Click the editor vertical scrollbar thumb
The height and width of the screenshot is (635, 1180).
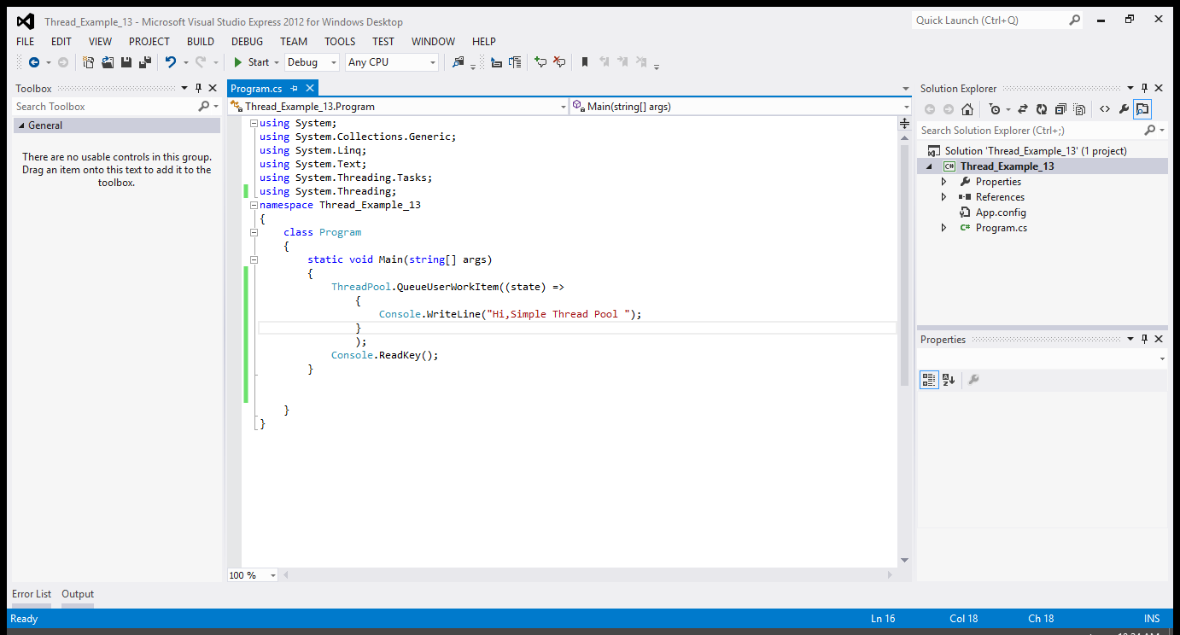(x=905, y=265)
